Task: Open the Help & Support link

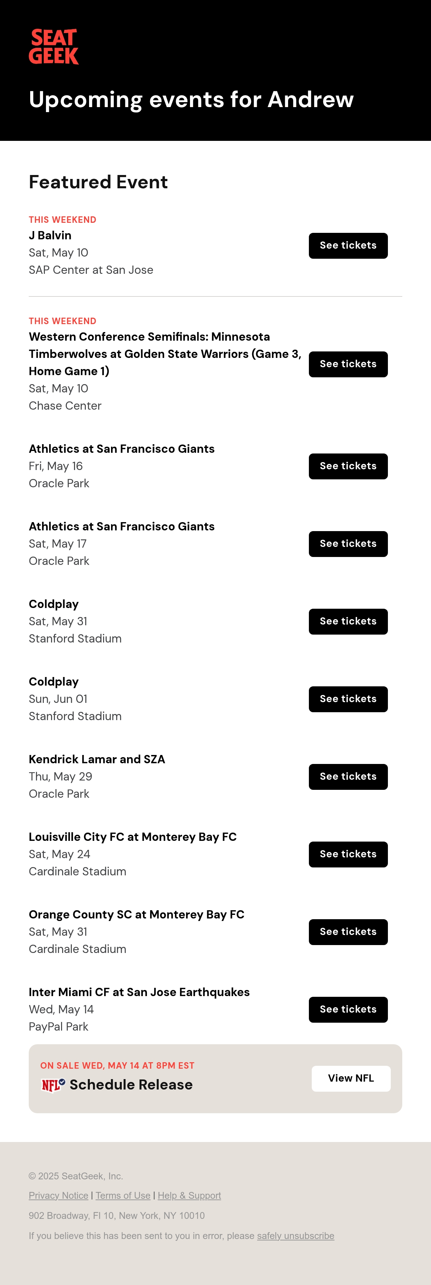Action: pyautogui.click(x=189, y=1195)
